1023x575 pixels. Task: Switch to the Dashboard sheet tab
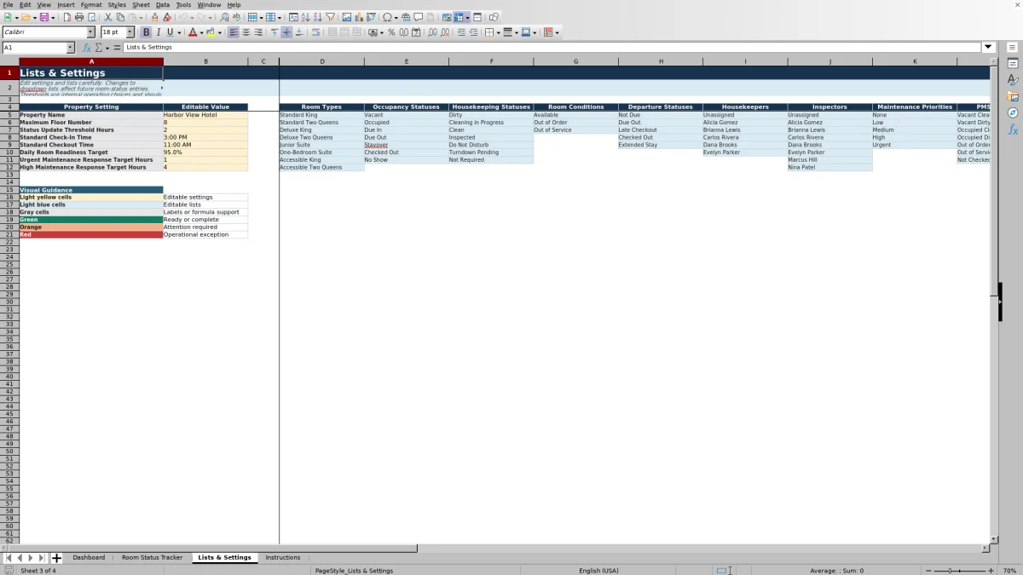point(89,557)
